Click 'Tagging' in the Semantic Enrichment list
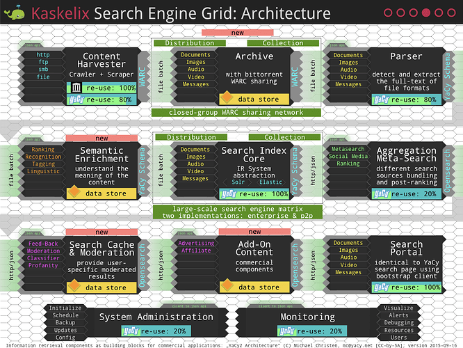Image resolution: width=463 pixels, height=348 pixels. point(43,164)
